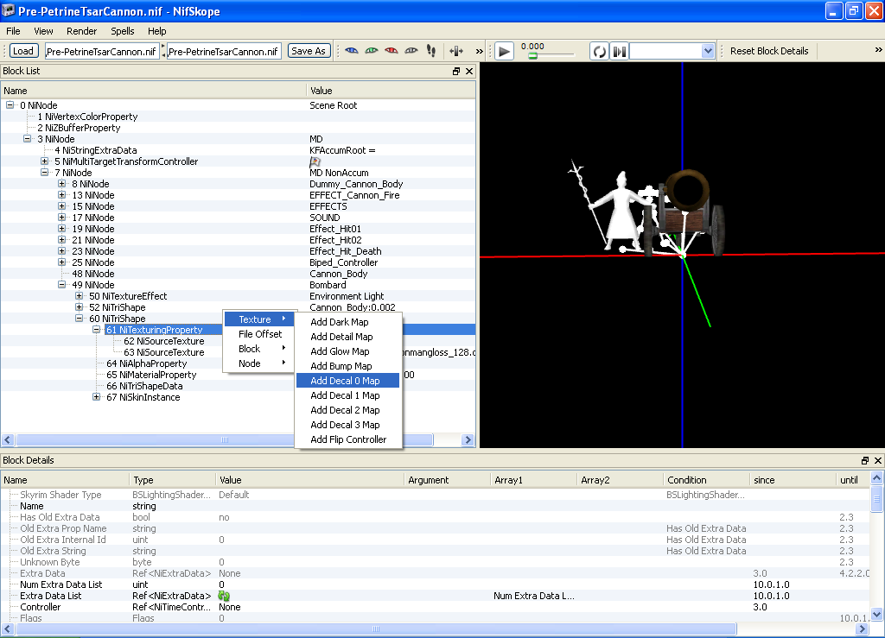Open the File menu
The image size is (885, 638).
[x=13, y=31]
